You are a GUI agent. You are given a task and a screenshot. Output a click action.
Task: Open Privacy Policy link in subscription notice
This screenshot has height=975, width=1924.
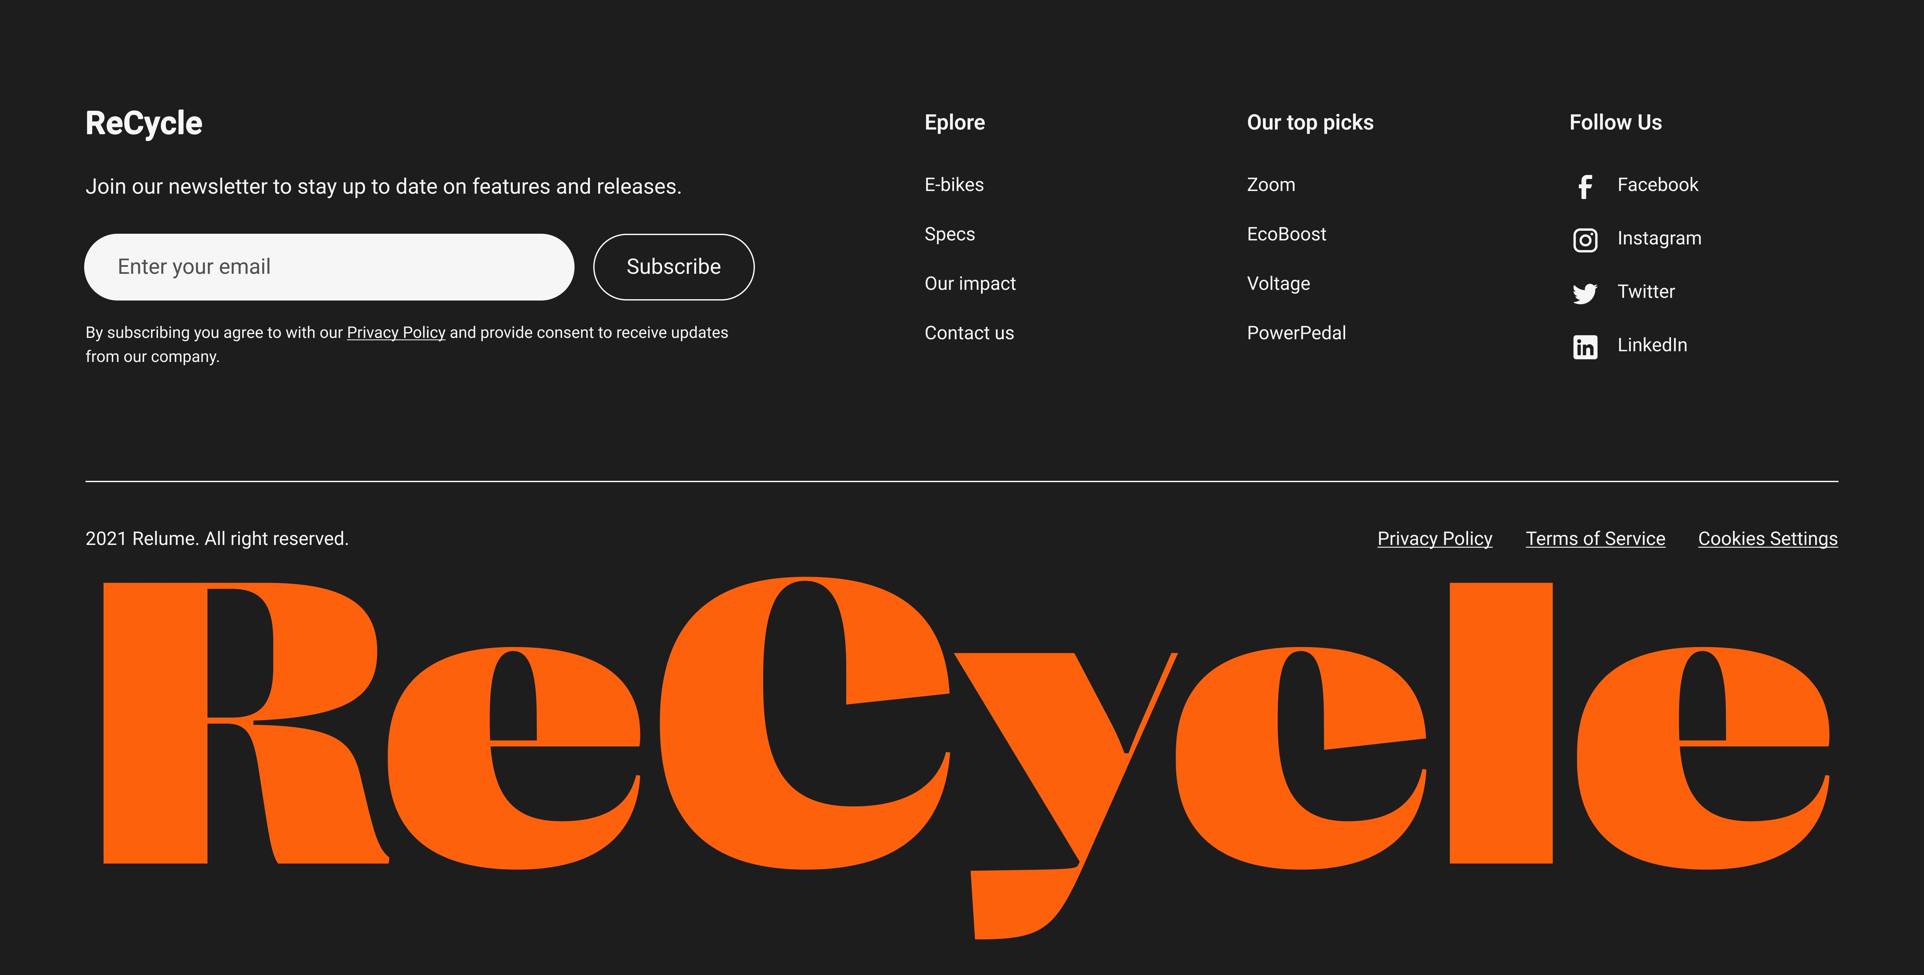pyautogui.click(x=396, y=333)
